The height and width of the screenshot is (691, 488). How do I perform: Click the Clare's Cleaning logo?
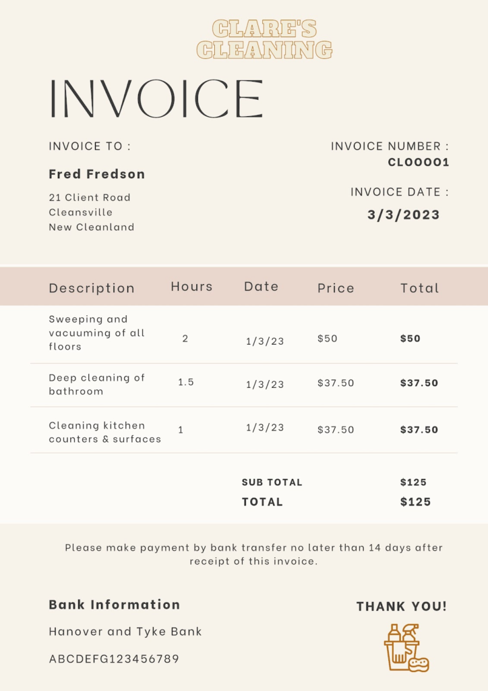click(x=264, y=39)
